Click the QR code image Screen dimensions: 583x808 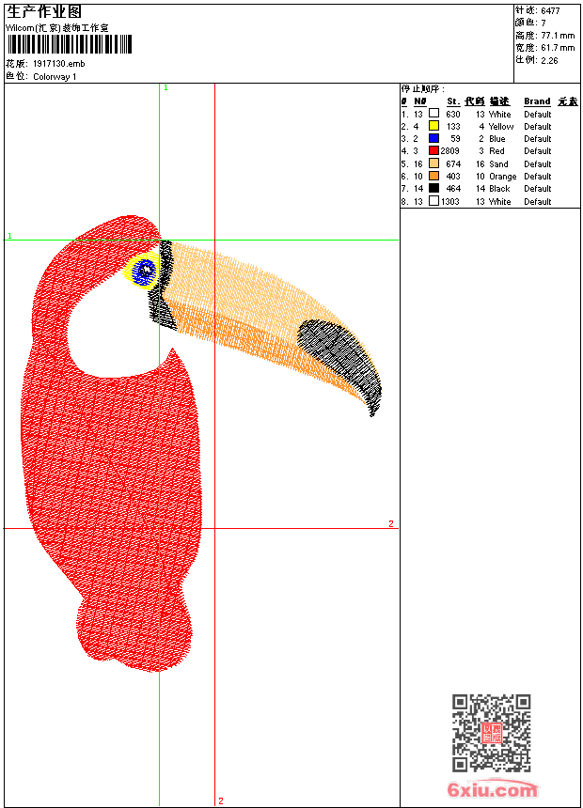tap(491, 733)
